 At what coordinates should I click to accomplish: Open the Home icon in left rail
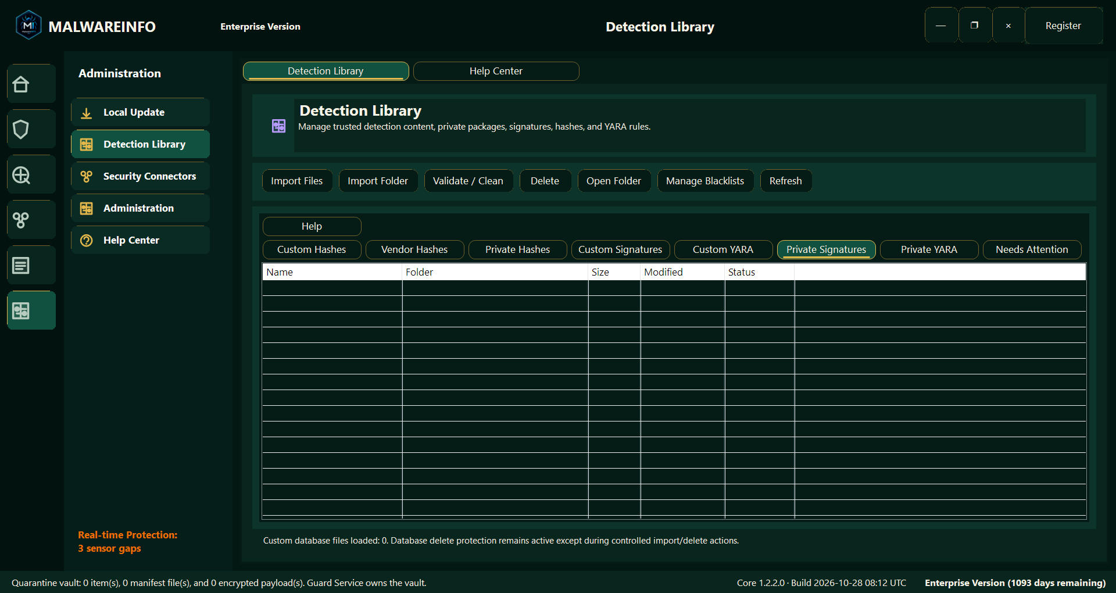point(31,84)
